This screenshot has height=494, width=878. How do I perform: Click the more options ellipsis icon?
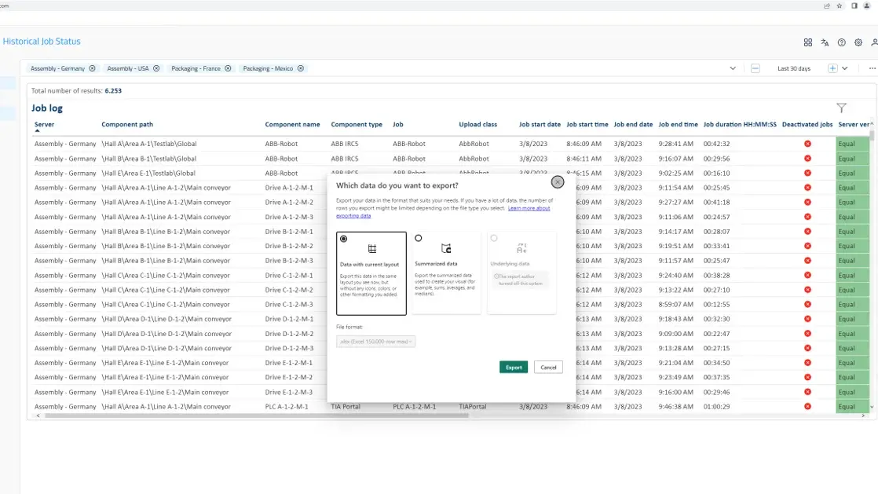[x=872, y=68]
